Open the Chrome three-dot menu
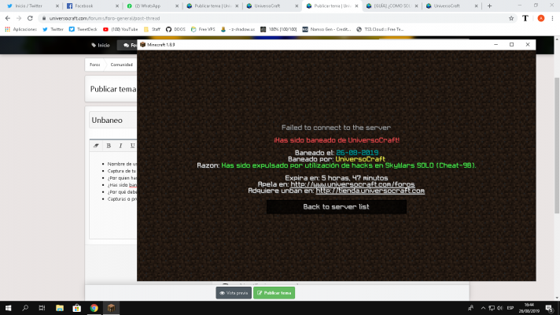This screenshot has height=315, width=560. coord(552,18)
